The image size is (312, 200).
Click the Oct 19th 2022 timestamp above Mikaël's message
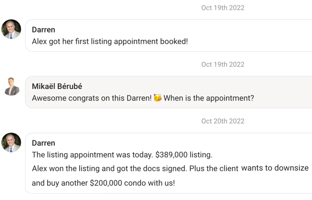223,64
